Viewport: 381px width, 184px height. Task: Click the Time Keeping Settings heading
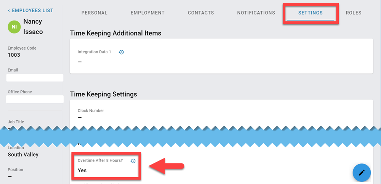pyautogui.click(x=103, y=94)
